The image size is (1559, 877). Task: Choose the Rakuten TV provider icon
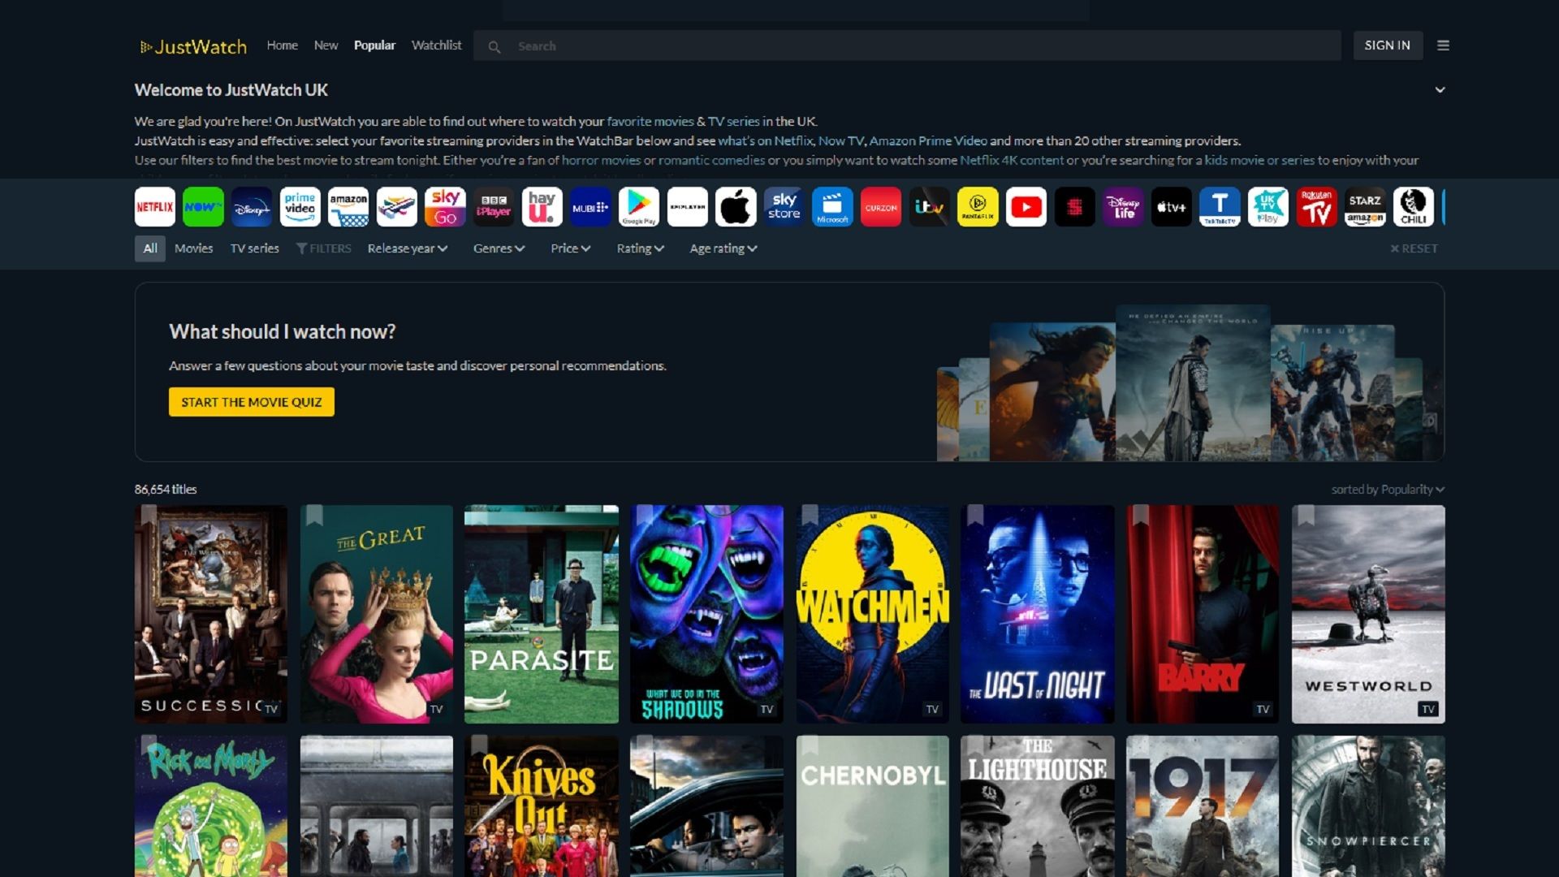coord(1316,207)
